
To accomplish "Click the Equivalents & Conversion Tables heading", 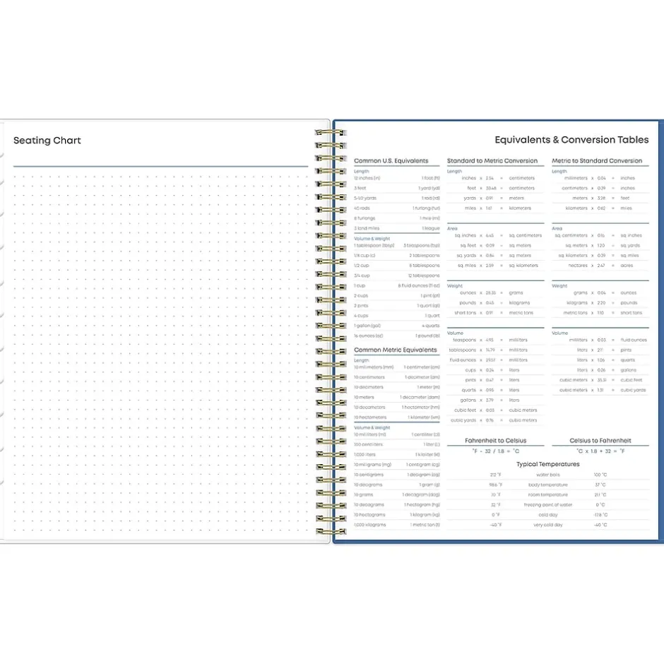I will [x=571, y=140].
